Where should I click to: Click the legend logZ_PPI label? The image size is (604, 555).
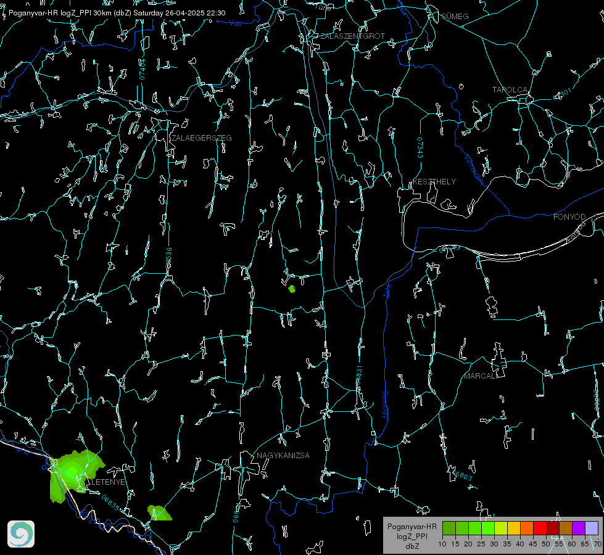click(412, 536)
